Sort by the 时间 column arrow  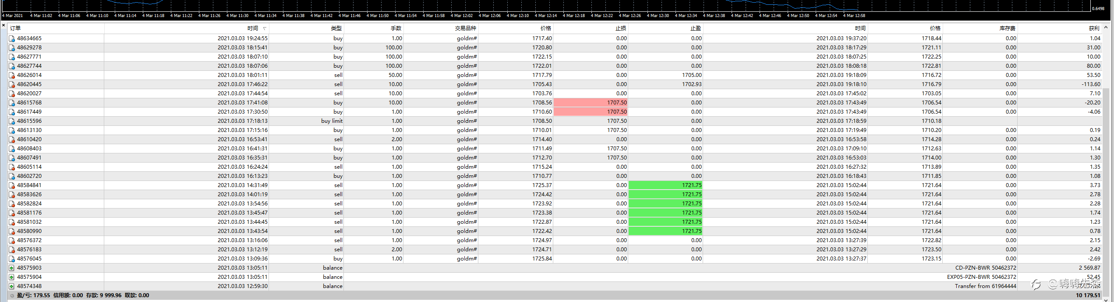pyautogui.click(x=265, y=28)
